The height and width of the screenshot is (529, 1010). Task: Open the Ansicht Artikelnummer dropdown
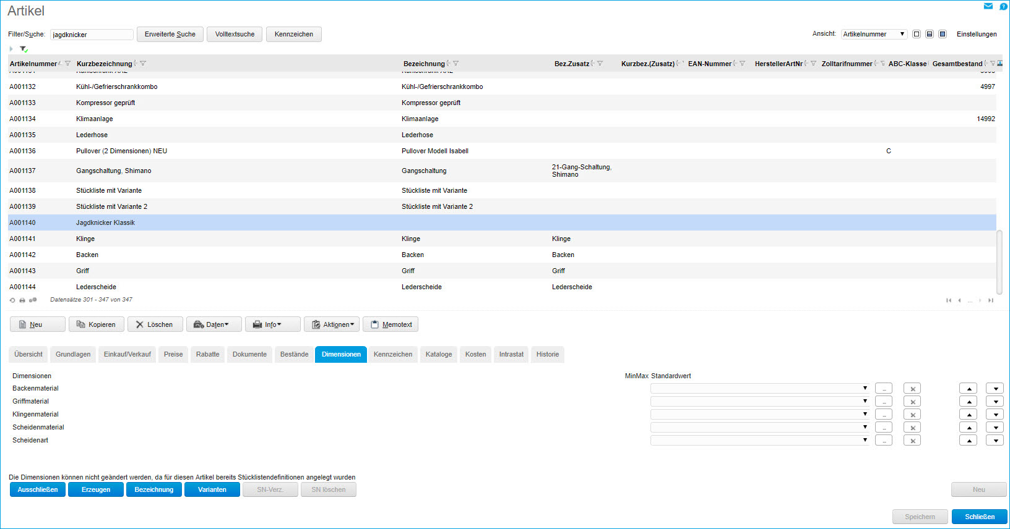click(874, 34)
